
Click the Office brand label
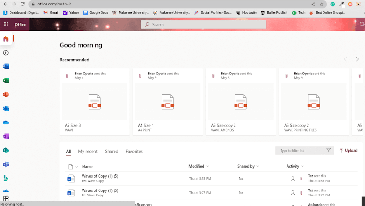point(20,25)
